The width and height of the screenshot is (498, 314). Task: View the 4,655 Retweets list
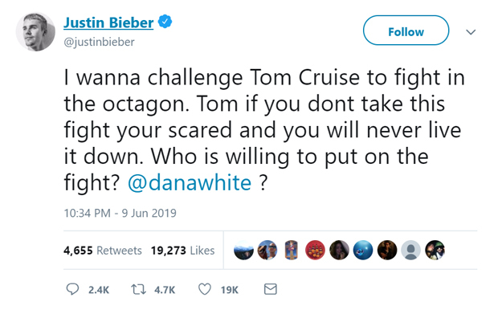[x=103, y=251]
